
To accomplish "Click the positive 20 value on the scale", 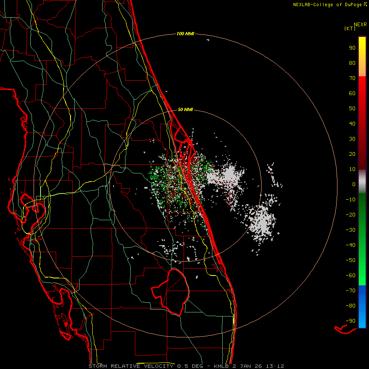I will (352, 154).
